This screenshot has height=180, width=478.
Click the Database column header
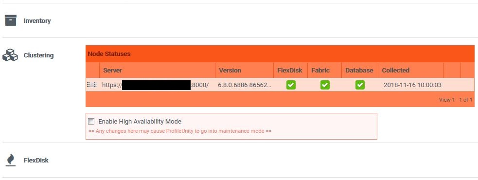click(360, 70)
